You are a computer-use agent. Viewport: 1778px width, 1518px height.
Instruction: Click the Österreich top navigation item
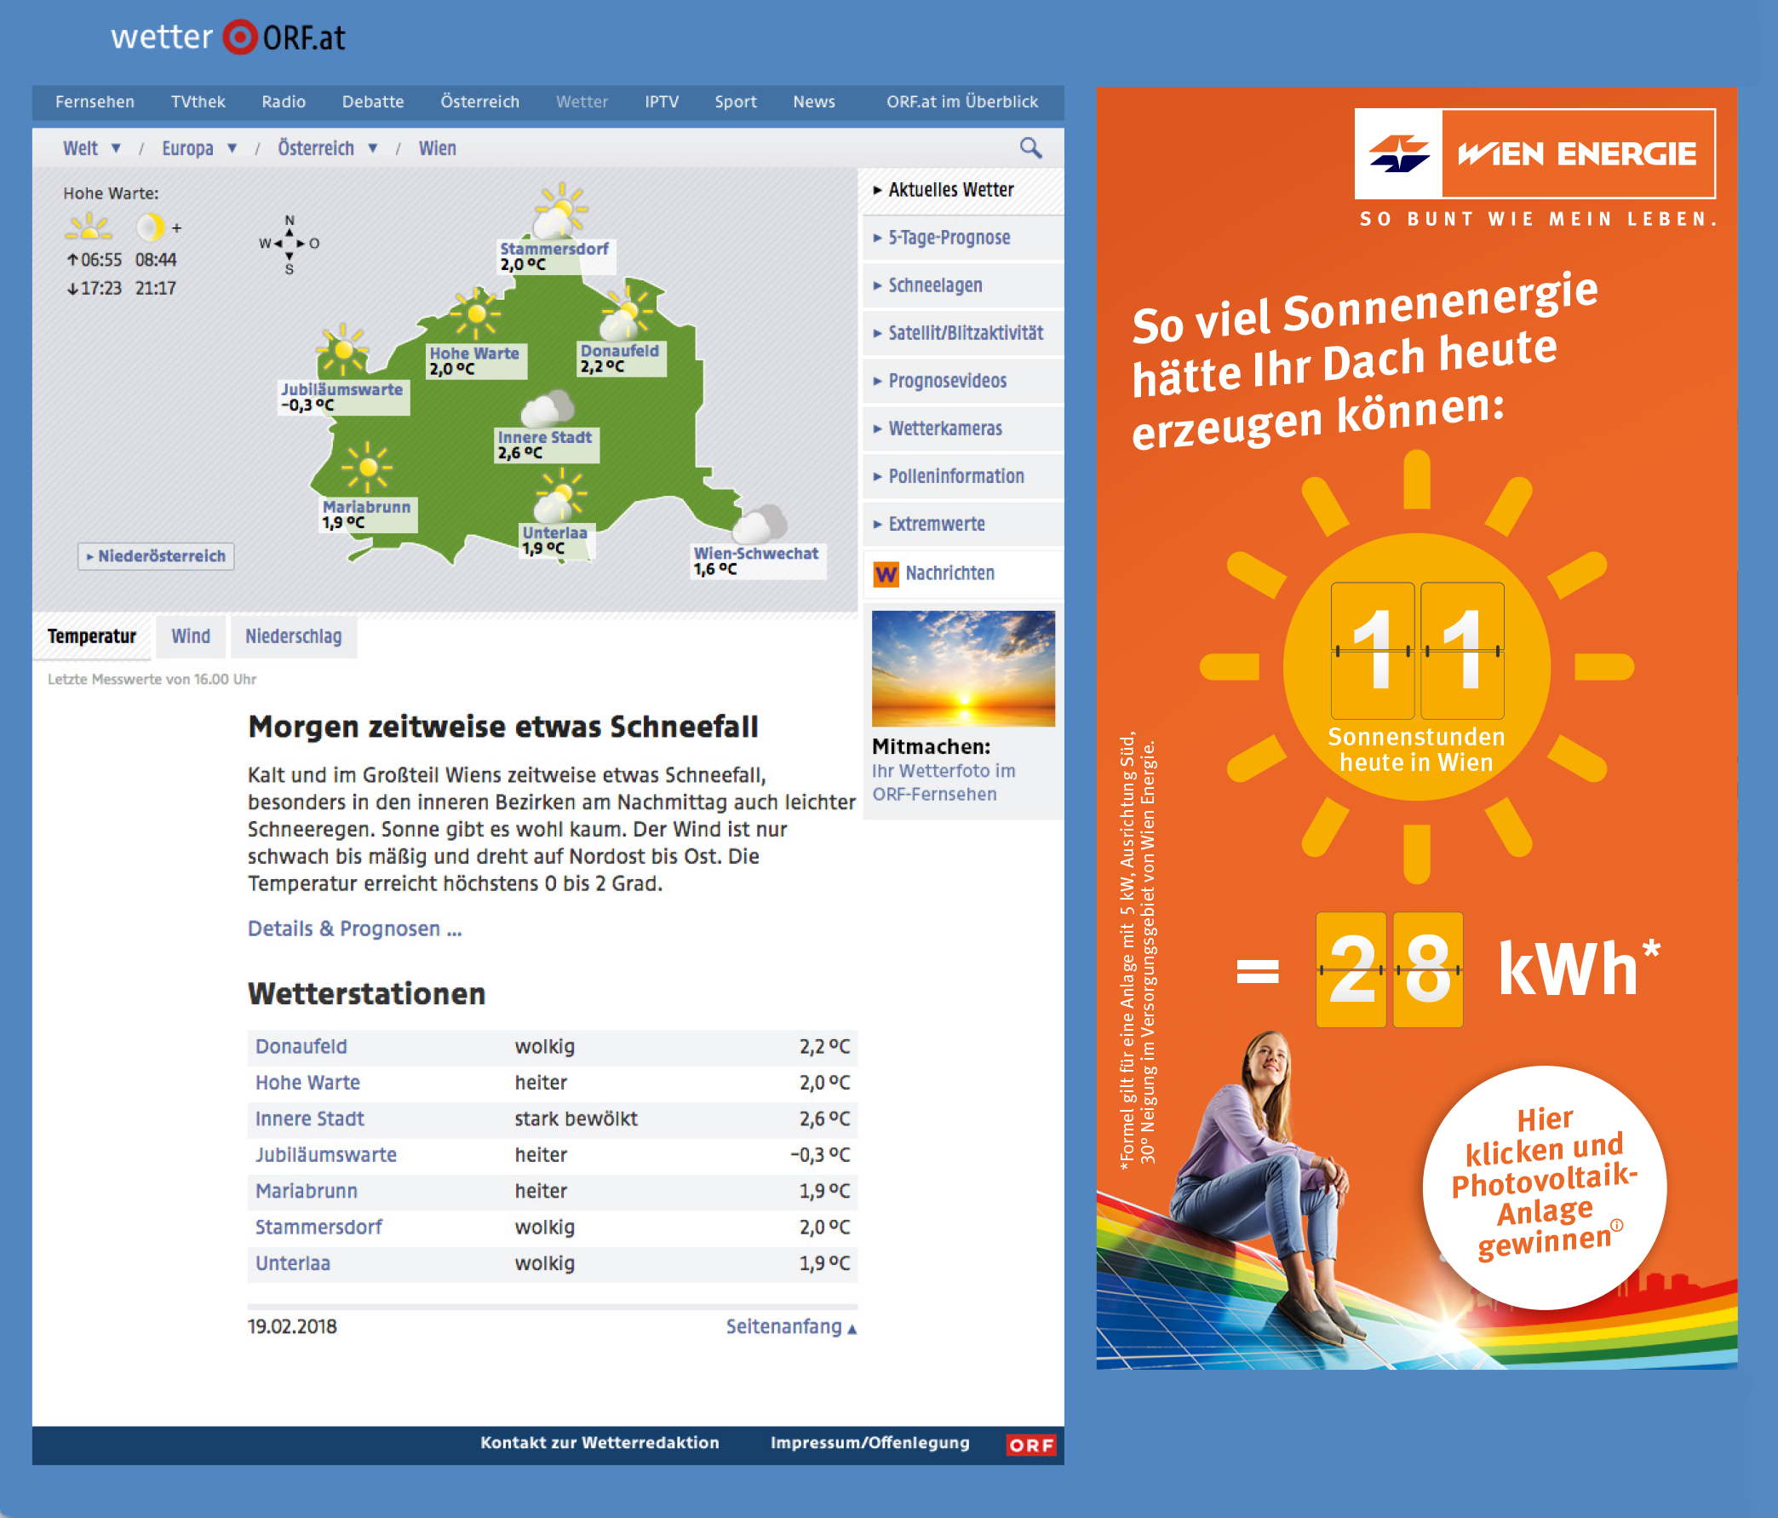point(480,102)
